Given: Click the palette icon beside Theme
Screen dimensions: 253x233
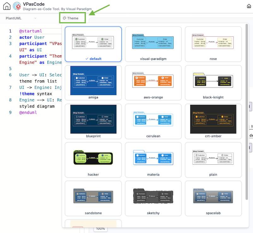Looking at the screenshot, I should tap(64, 18).
